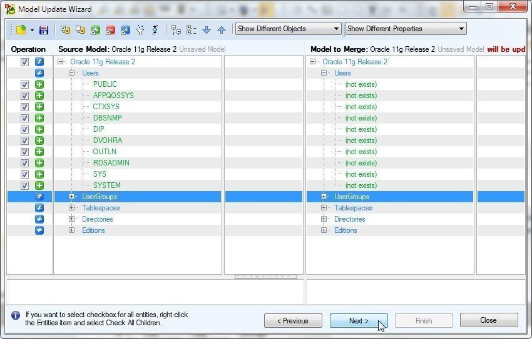
Task: Click the green plus icon for OUTLN
Action: 39,152
